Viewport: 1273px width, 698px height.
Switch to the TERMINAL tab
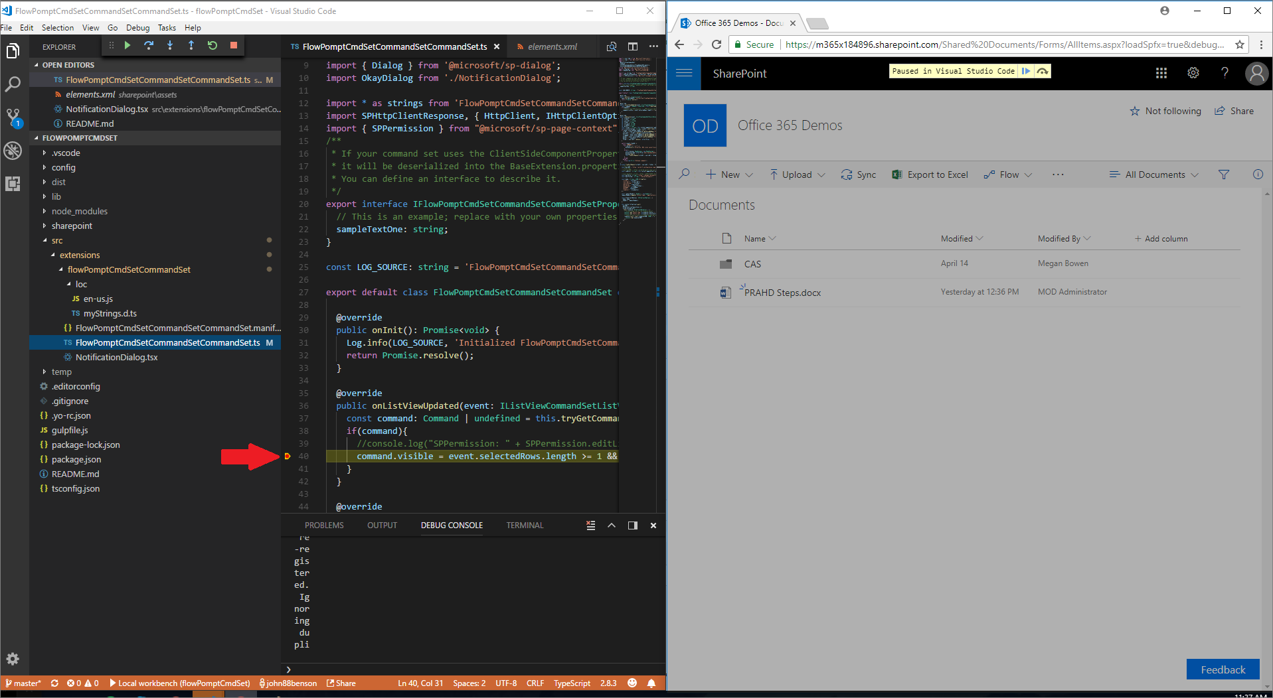(524, 525)
